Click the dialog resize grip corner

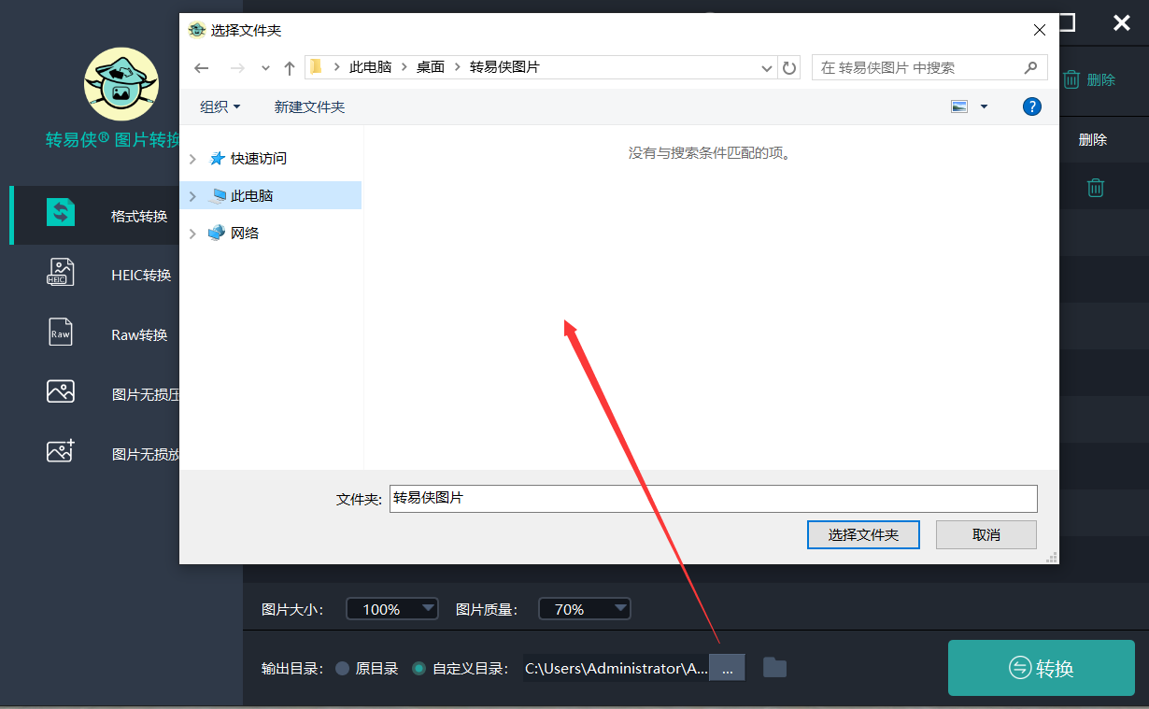pos(1052,557)
